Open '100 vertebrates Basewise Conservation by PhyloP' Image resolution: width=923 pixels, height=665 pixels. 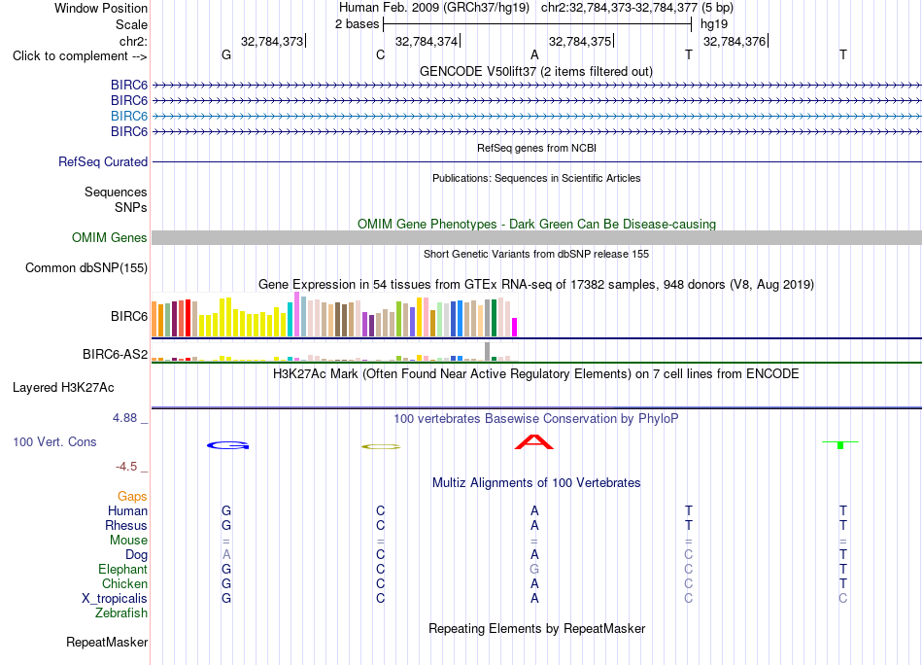(x=536, y=419)
